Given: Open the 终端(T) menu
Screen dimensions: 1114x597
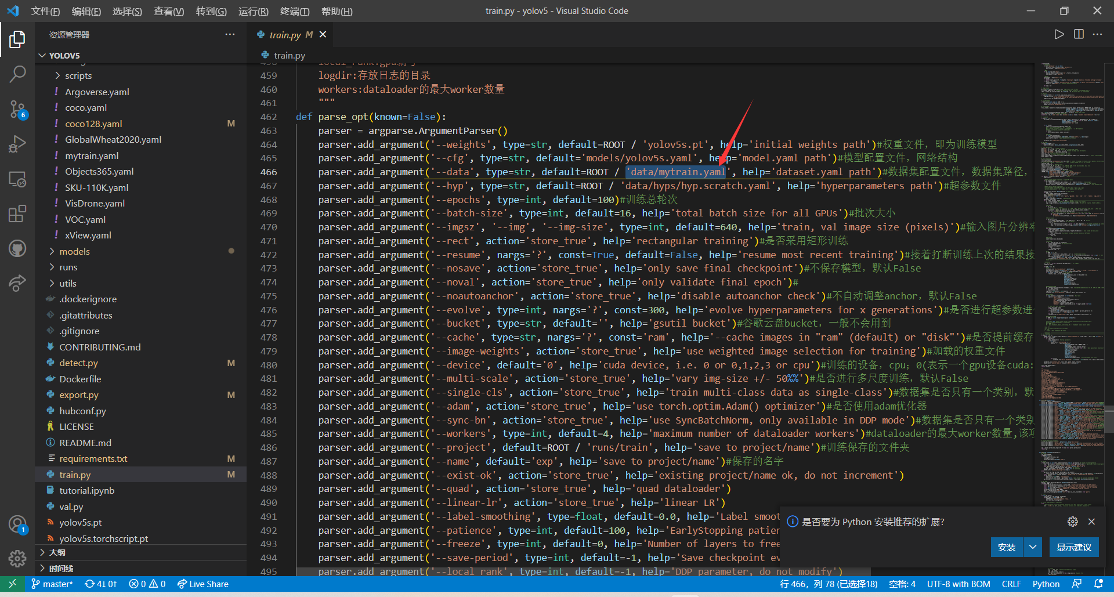Looking at the screenshot, I should (295, 11).
